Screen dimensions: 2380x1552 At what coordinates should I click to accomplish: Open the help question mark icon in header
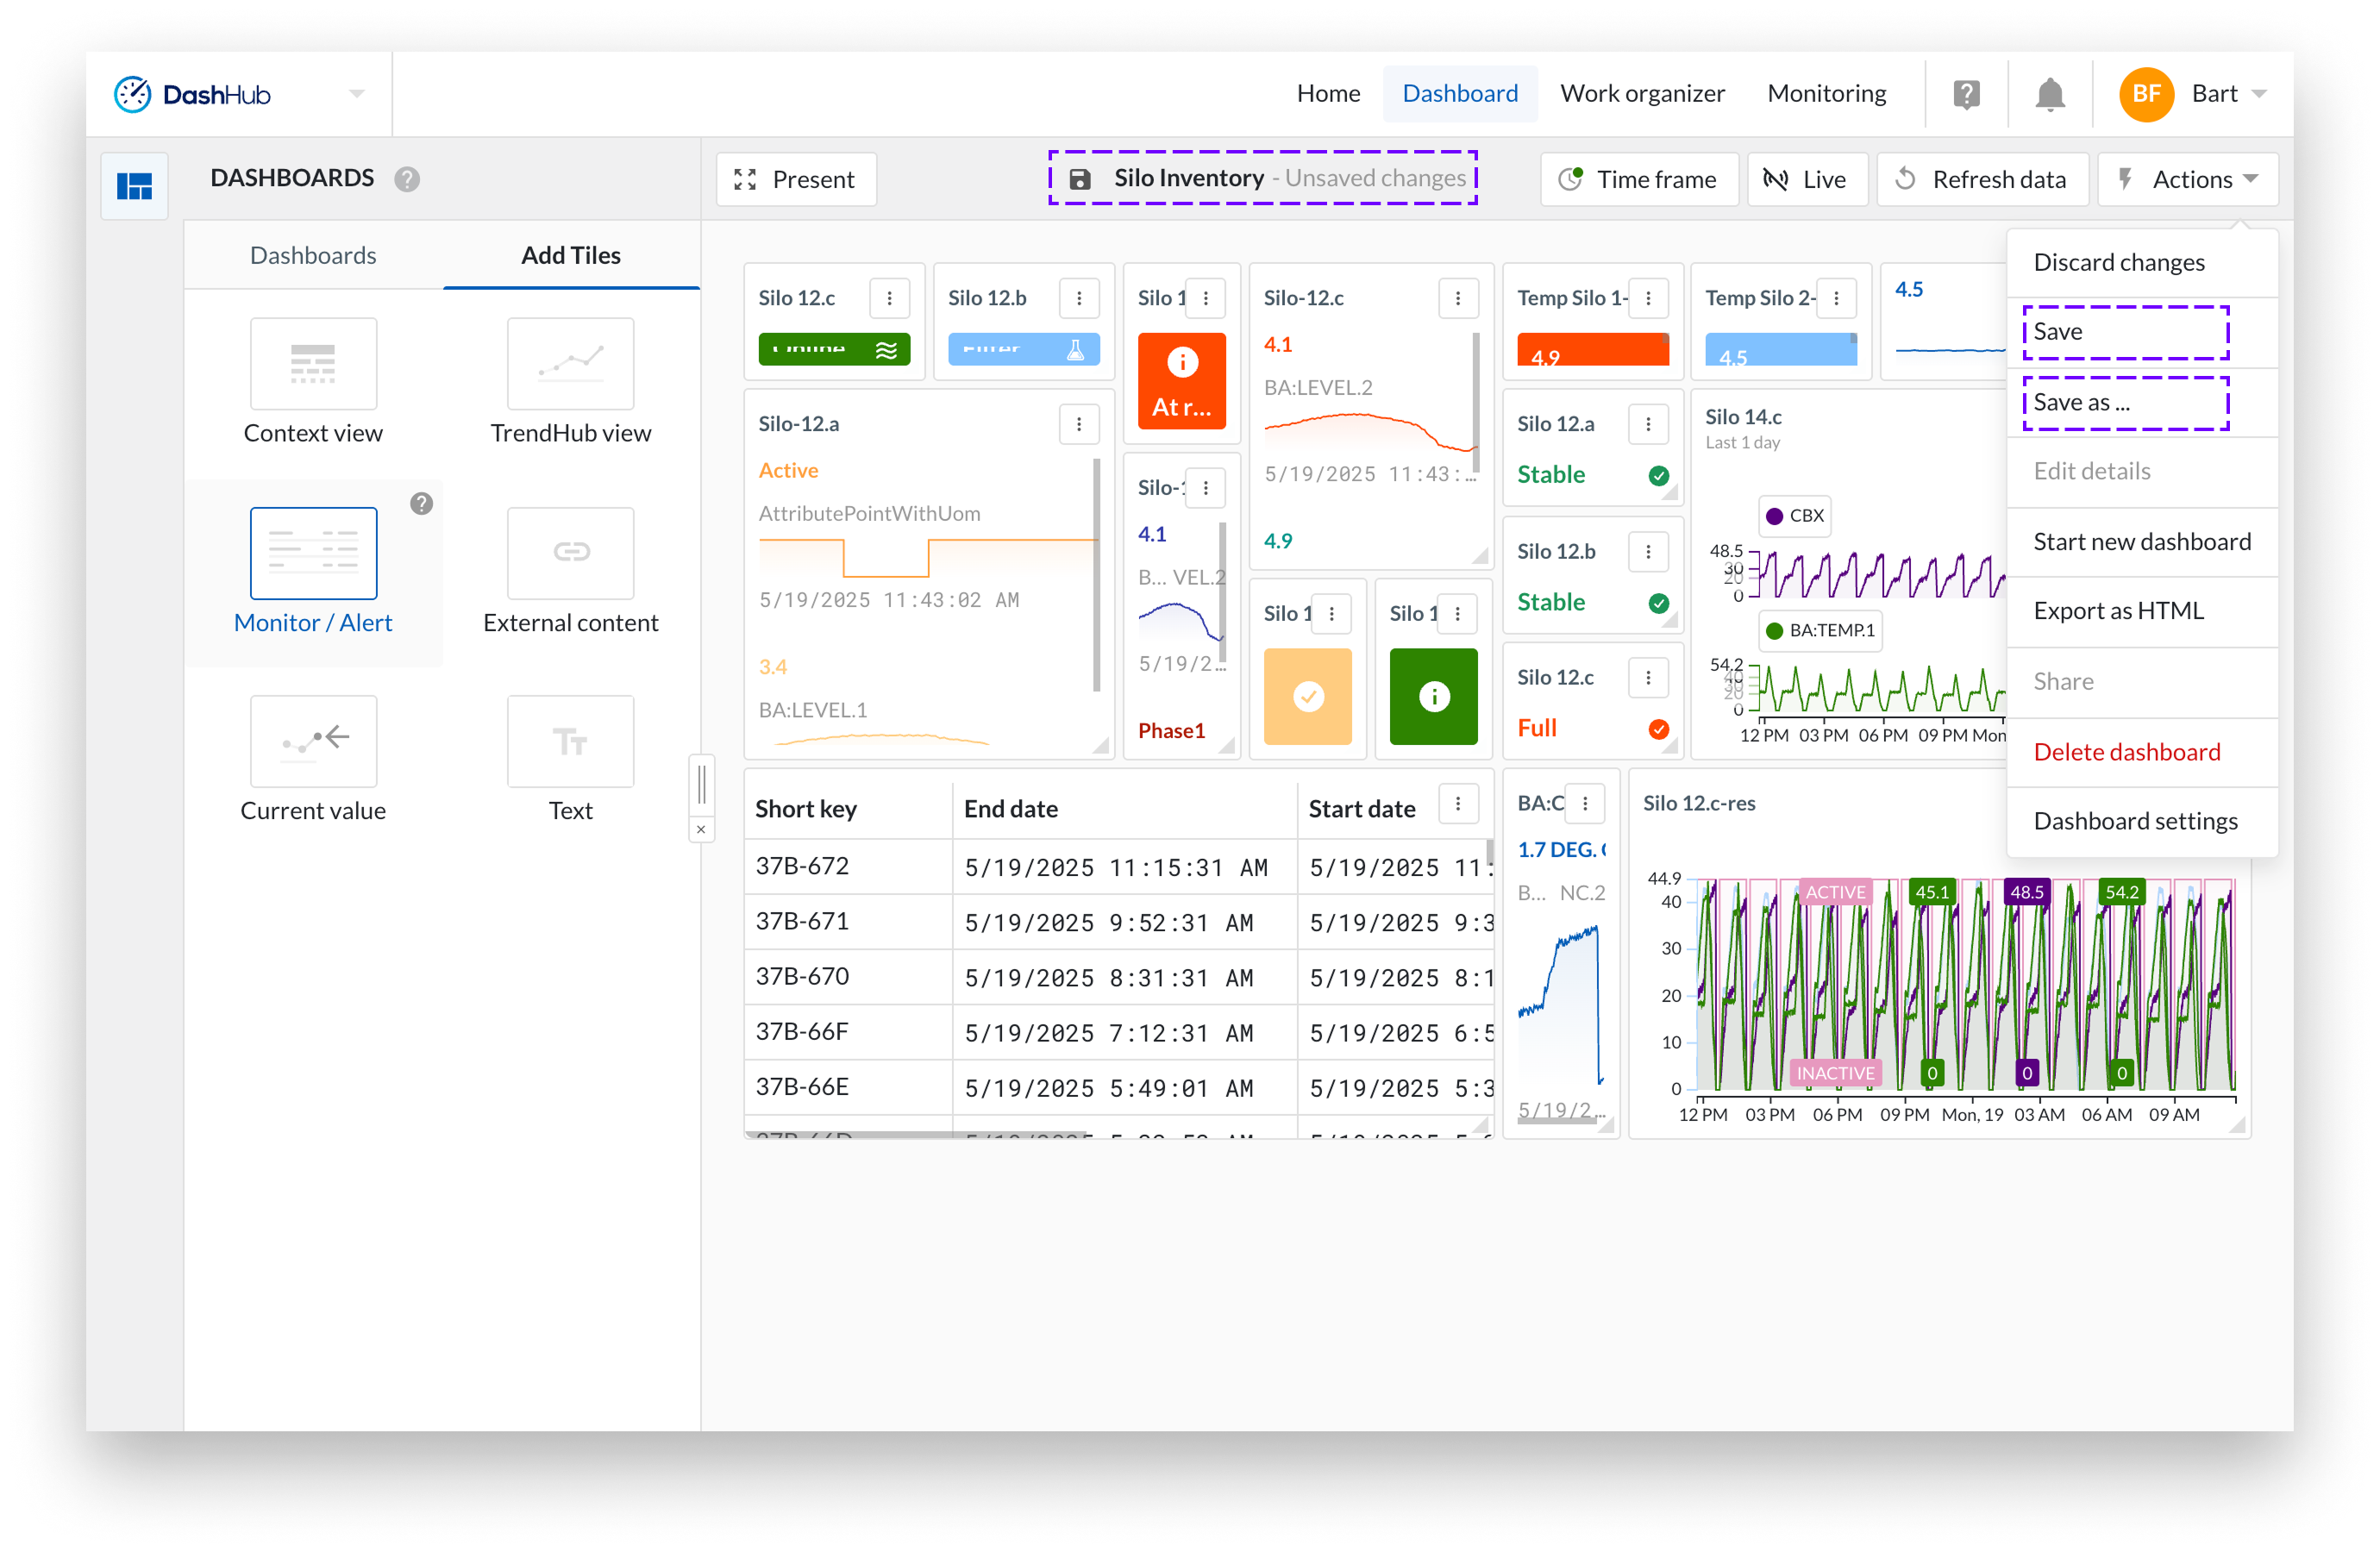click(1966, 94)
